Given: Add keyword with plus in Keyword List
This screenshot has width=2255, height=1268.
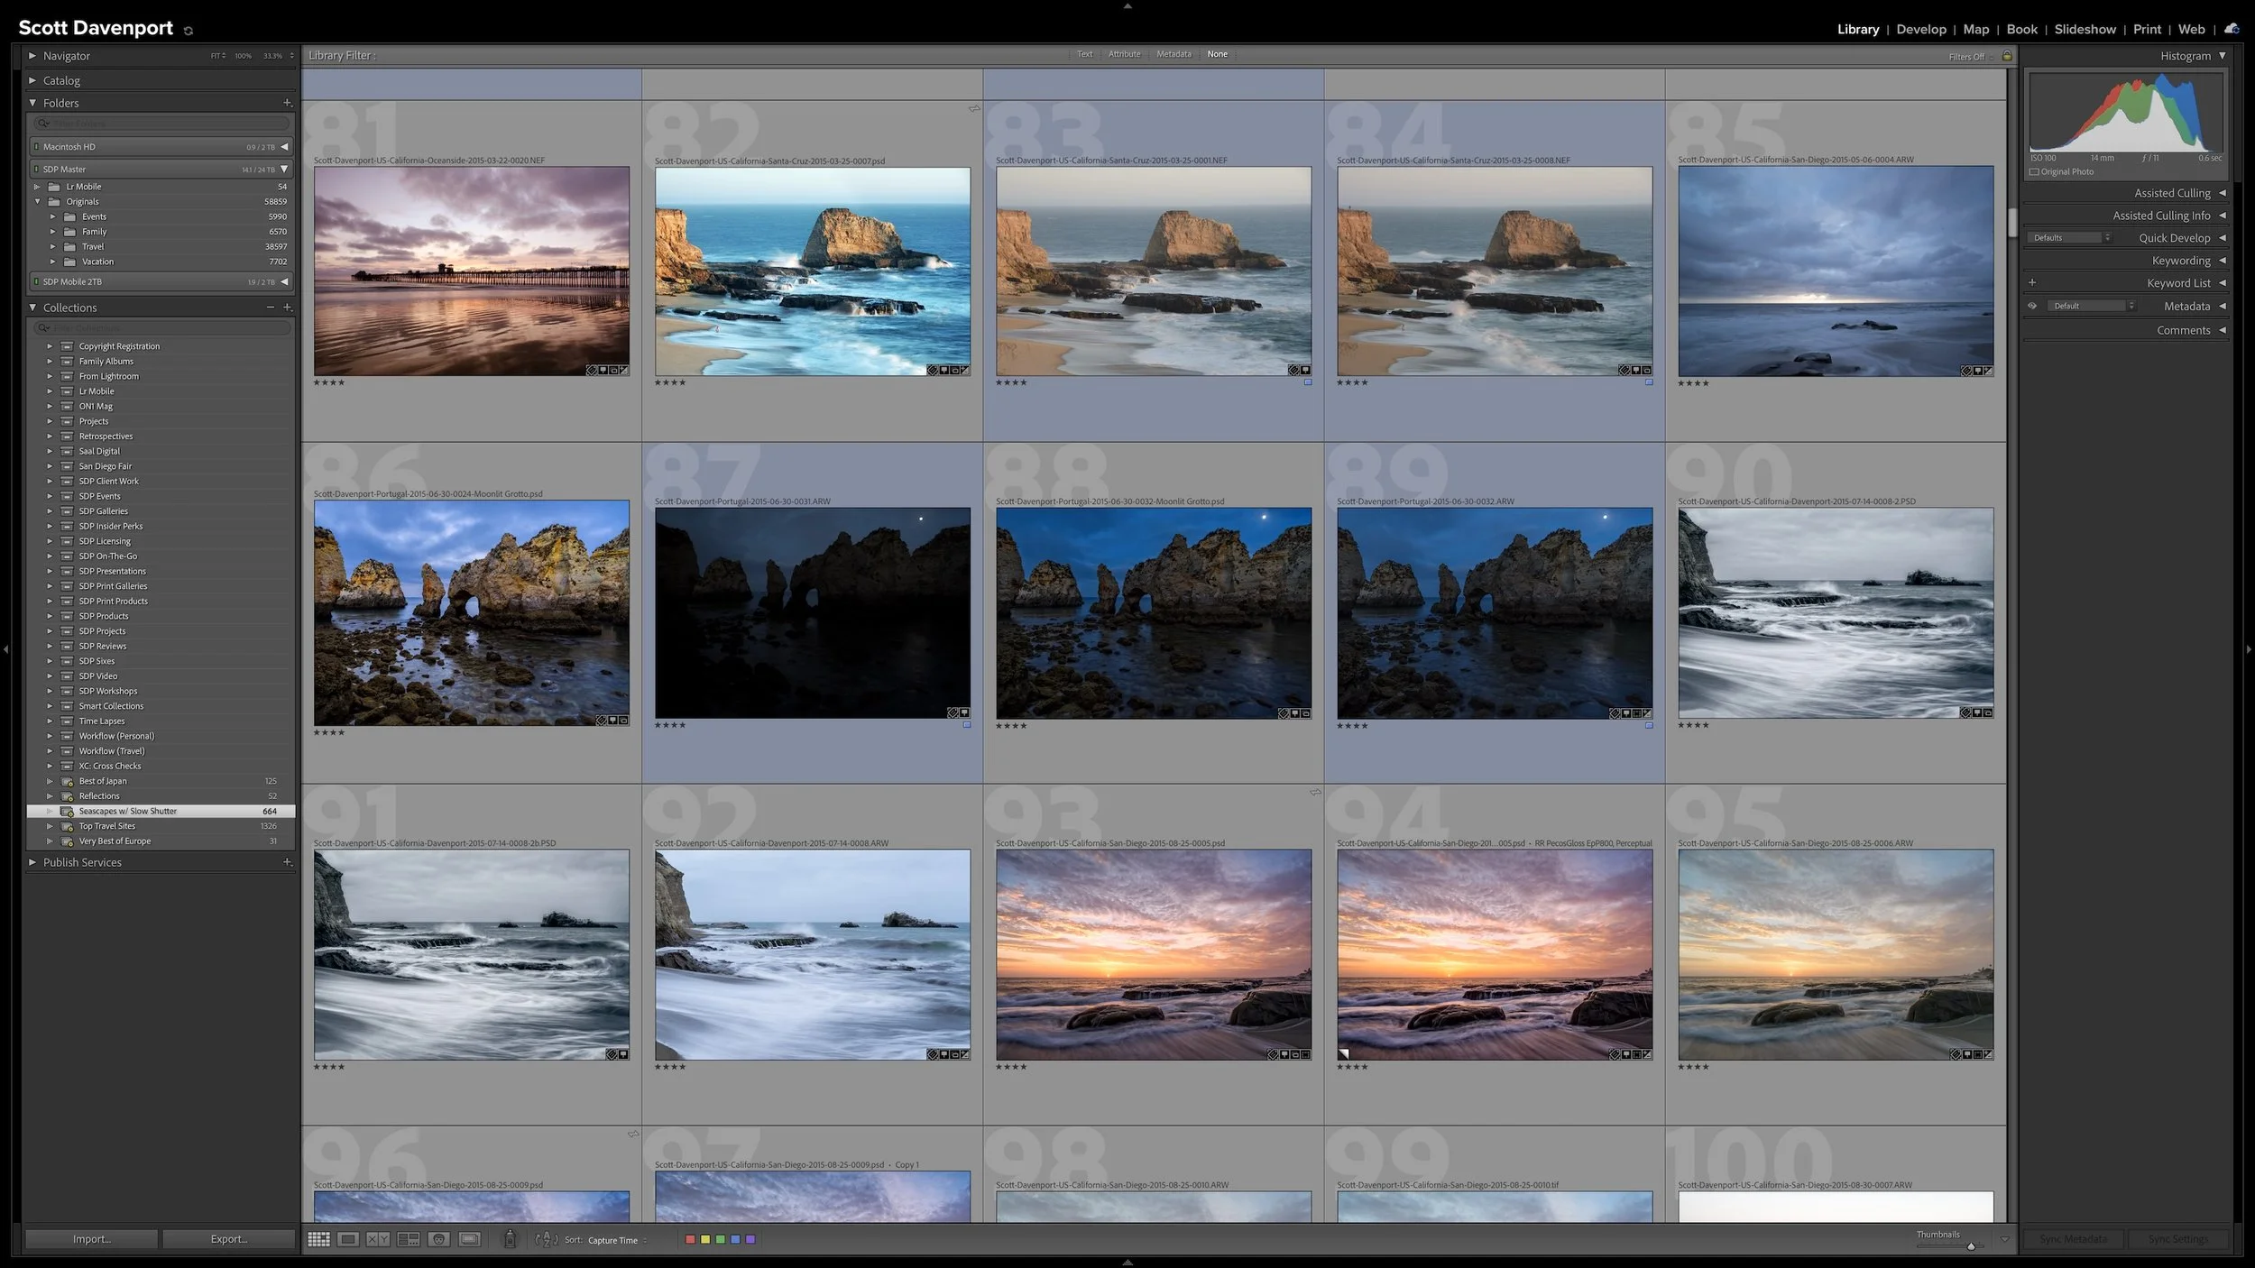Looking at the screenshot, I should (x=2032, y=282).
